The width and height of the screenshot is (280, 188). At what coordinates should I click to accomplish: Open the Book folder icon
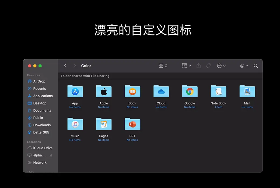point(132,91)
